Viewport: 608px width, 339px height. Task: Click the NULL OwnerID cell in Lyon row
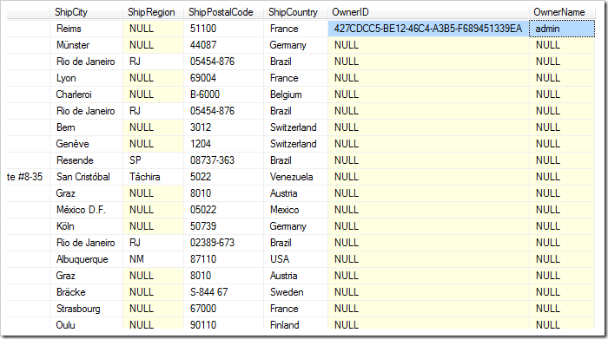click(x=428, y=78)
